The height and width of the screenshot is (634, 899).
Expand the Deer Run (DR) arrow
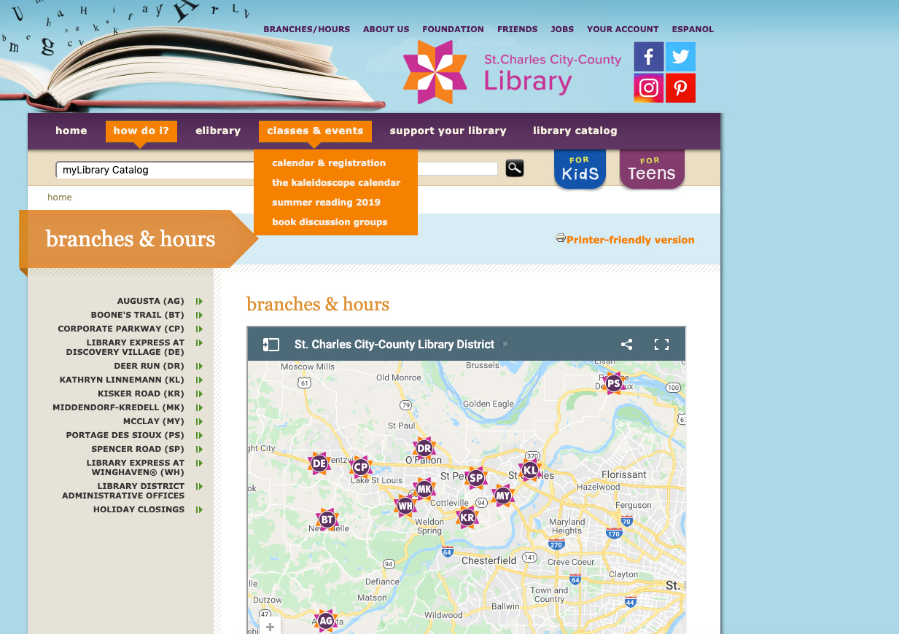[x=199, y=366]
